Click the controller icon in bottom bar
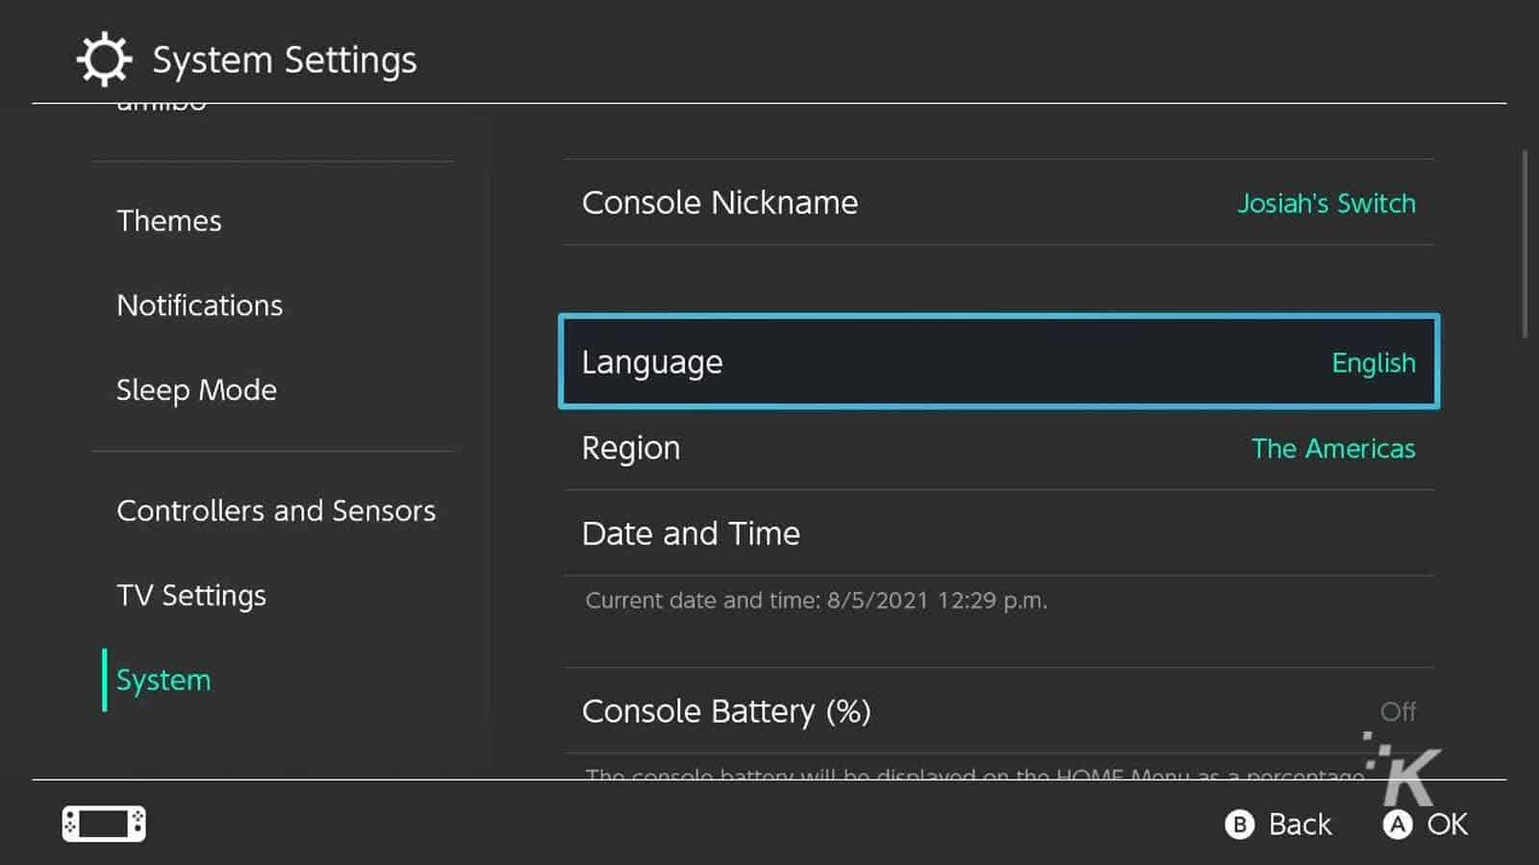This screenshot has width=1539, height=865. click(103, 824)
